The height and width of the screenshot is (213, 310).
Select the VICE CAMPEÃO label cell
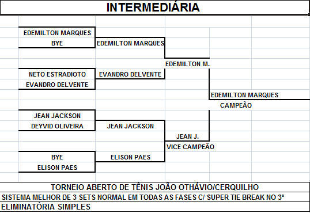coord(190,147)
